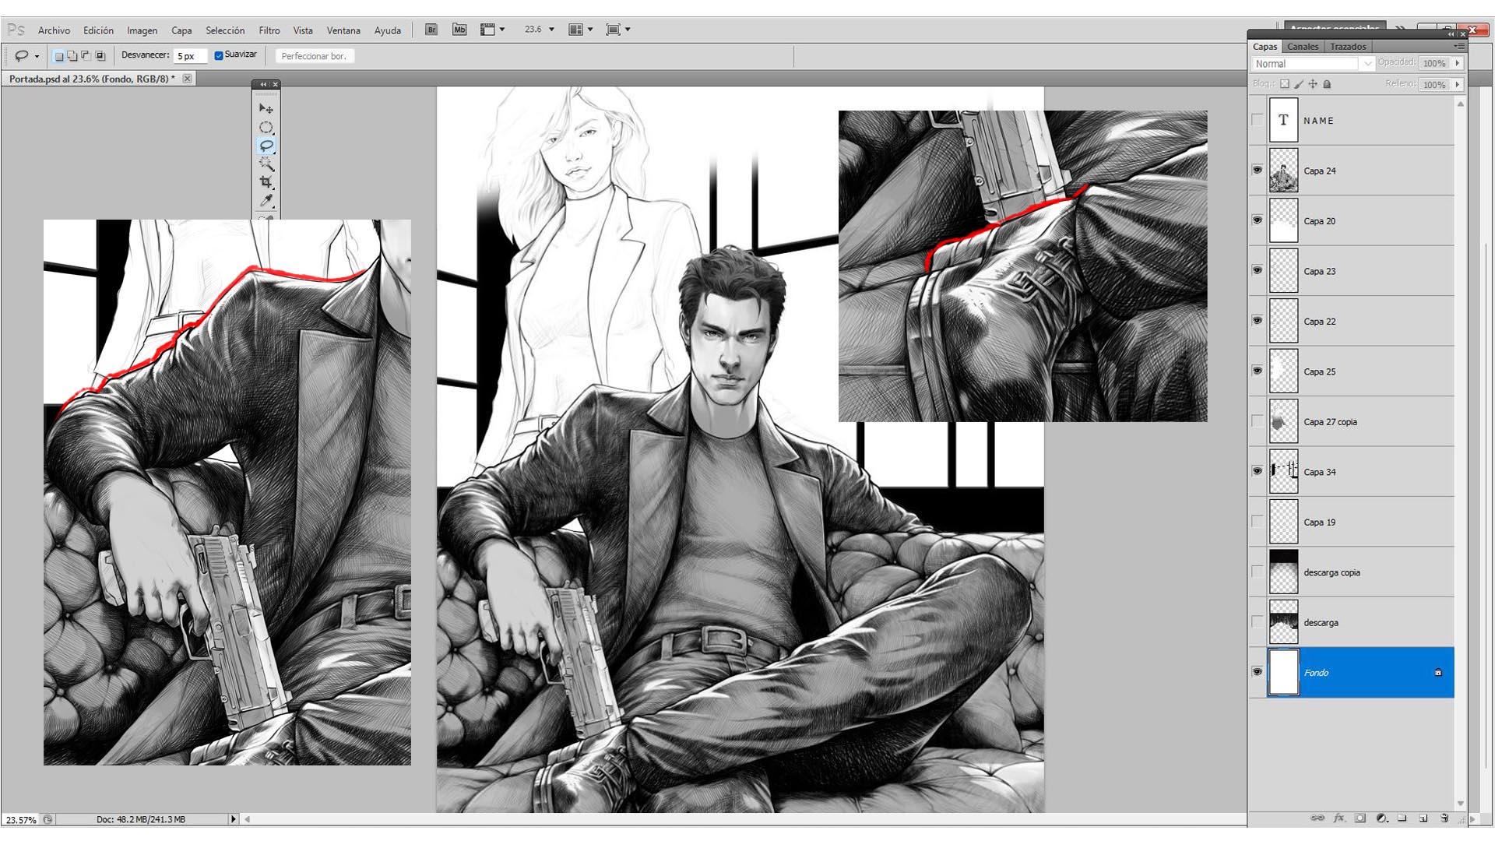Select the Lasso tool in the toolbox
Viewport: 1495px width, 841px height.
tap(266, 146)
